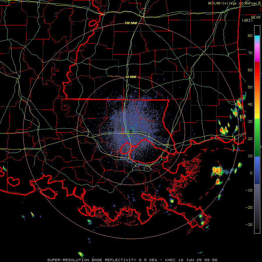Click the -10 value on the dBZ scale
This screenshot has height=262, width=262.
coord(249,190)
